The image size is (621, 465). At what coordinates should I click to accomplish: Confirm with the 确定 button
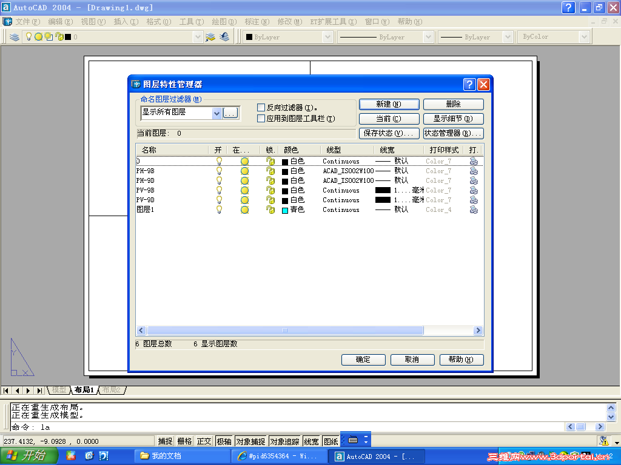click(x=363, y=360)
